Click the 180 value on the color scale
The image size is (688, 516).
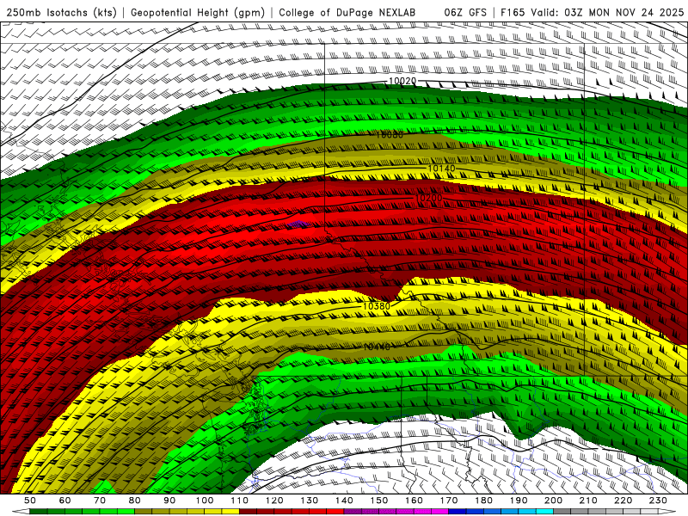(483, 501)
